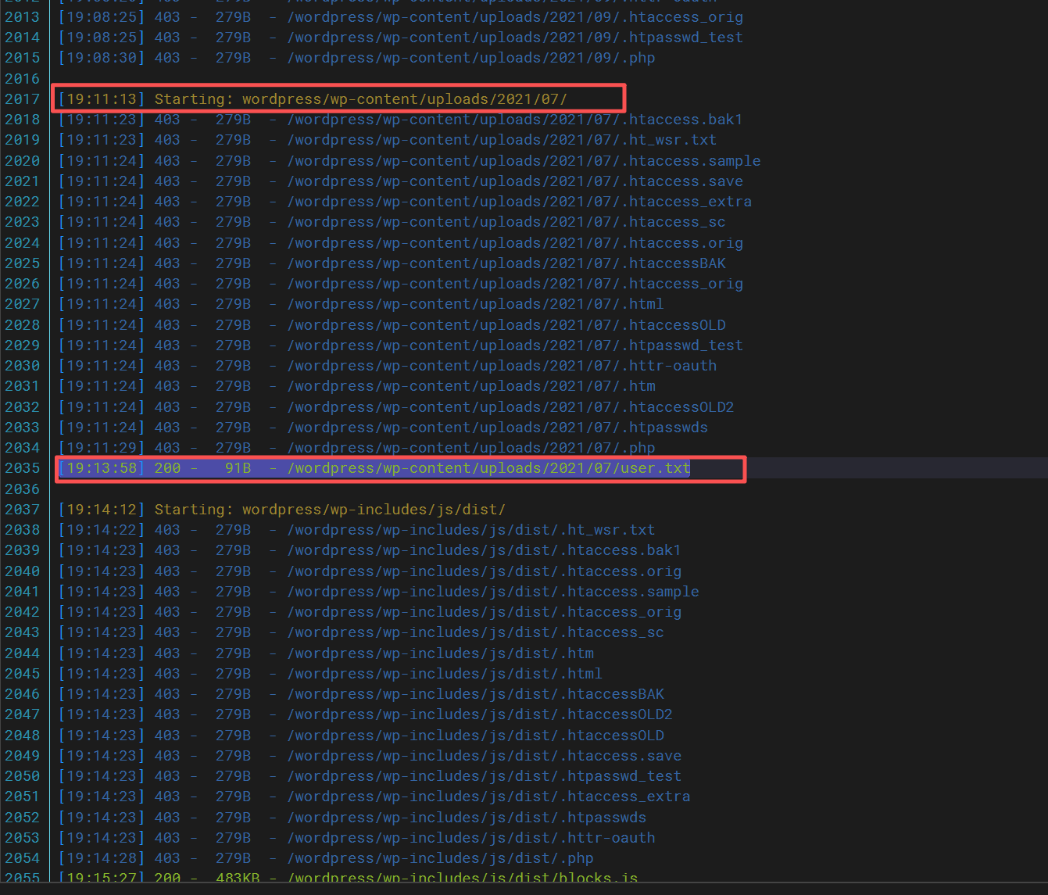Viewport: 1048px width, 895px height.
Task: Click empty line number 2036
Action: tap(22, 489)
